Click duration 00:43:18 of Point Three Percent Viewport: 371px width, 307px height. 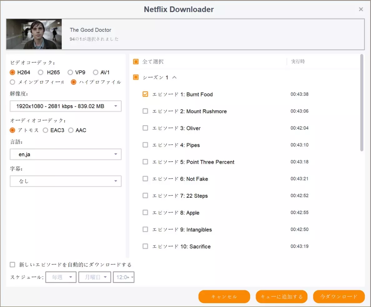pyautogui.click(x=299, y=162)
